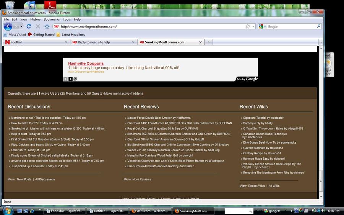The height and width of the screenshot is (215, 344).
Task: Click 'Make me Inactive (hidden)' link
Action: (123, 94)
